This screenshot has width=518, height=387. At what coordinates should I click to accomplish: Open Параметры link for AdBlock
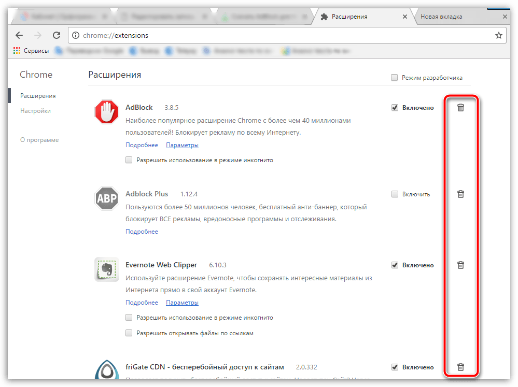(x=182, y=145)
